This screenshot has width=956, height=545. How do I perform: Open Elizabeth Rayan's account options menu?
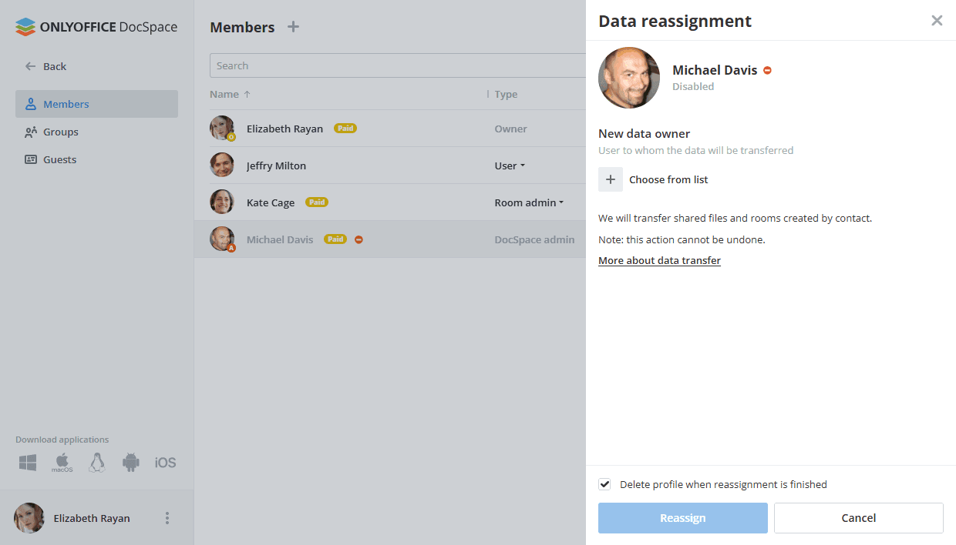click(x=167, y=518)
